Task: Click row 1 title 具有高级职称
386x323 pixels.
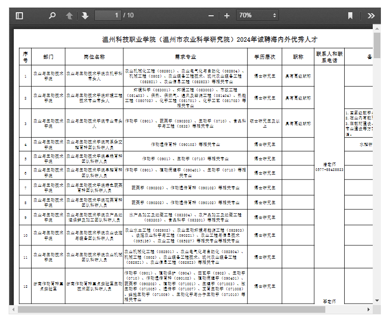Action: pyautogui.click(x=298, y=77)
